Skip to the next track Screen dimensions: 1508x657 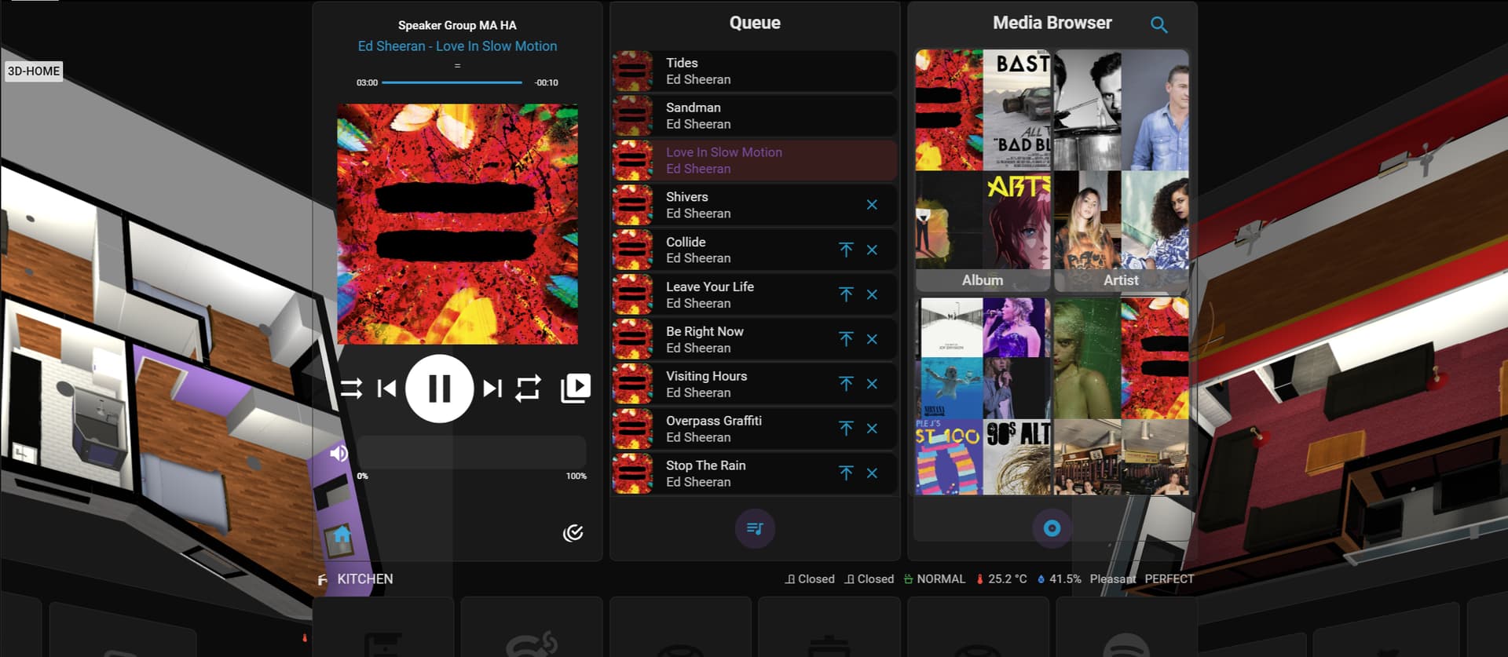pos(492,389)
